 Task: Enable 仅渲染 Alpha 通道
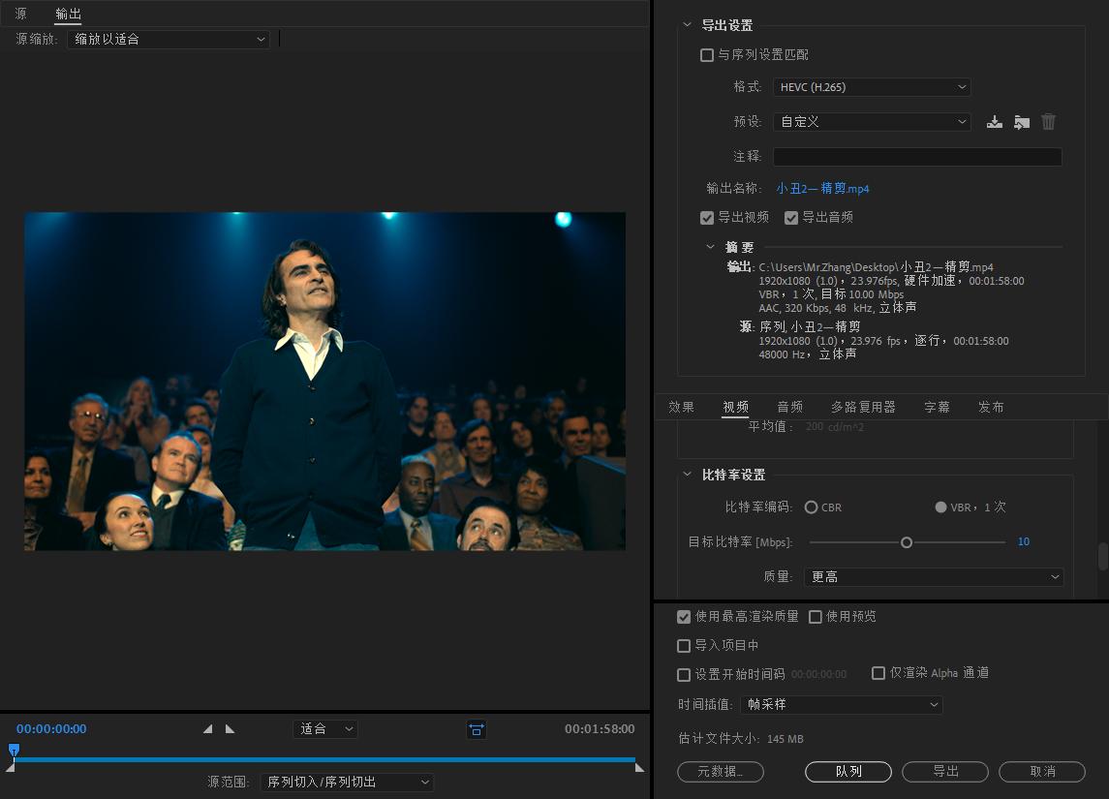coord(878,672)
